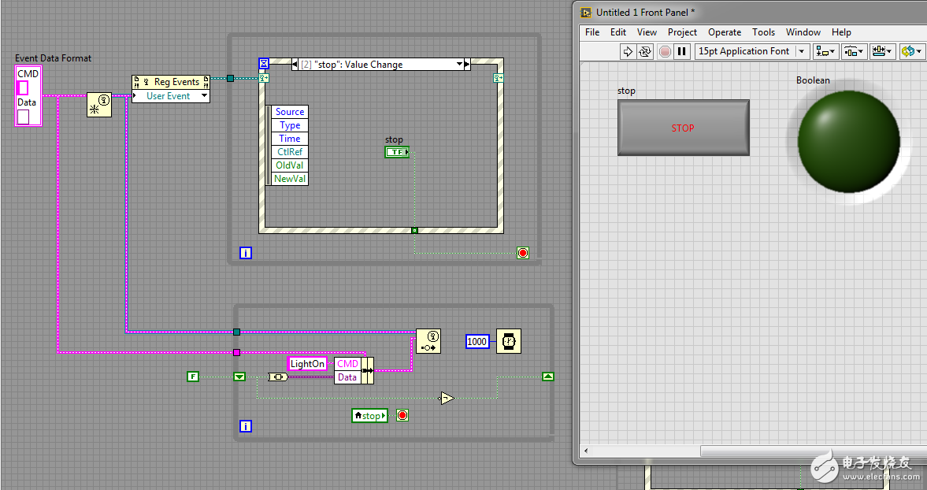Click the Abort Execution toolbar button
This screenshot has height=490, width=927.
665,51
